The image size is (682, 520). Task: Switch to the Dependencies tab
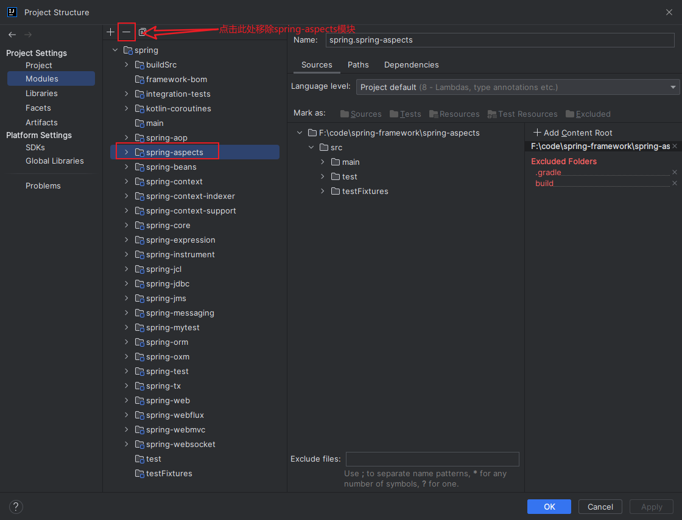click(411, 64)
